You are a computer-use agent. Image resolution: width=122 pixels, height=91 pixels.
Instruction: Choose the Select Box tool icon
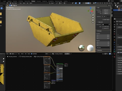coord(10,5)
